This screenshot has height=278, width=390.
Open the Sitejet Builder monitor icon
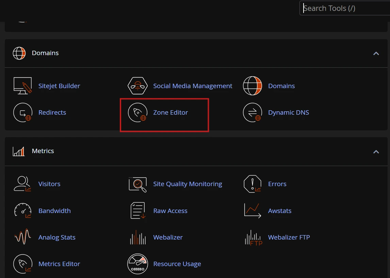coord(23,86)
